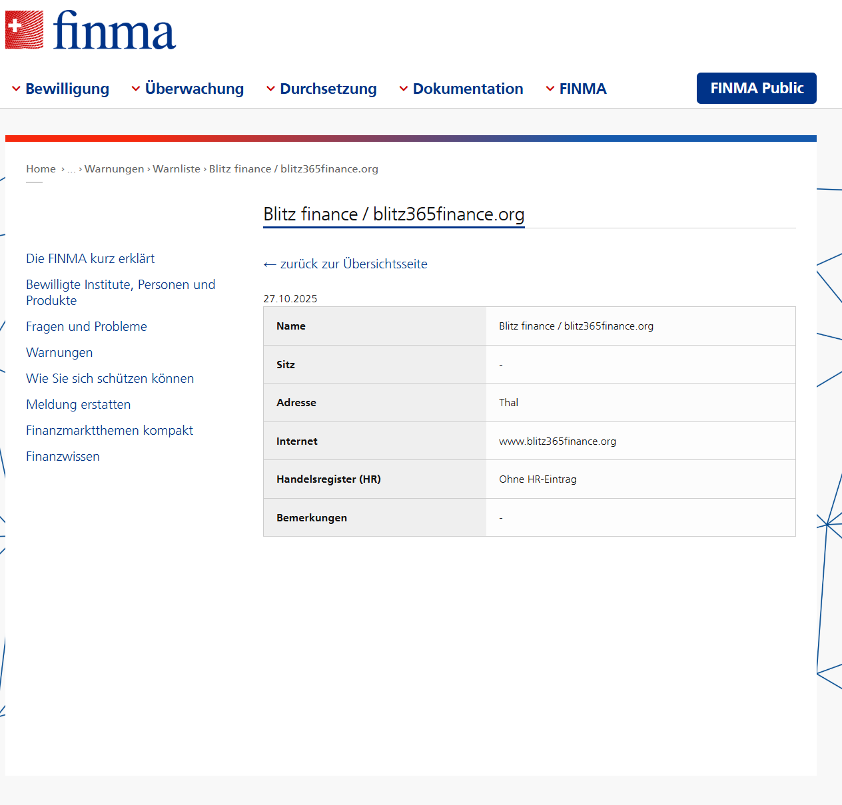
Task: Click the Sitz row label
Action: click(286, 365)
